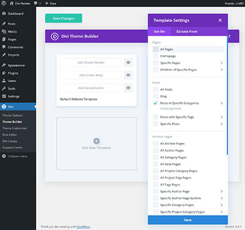Check the Blog checkbox
245x230 pixels.
coord(155,96)
